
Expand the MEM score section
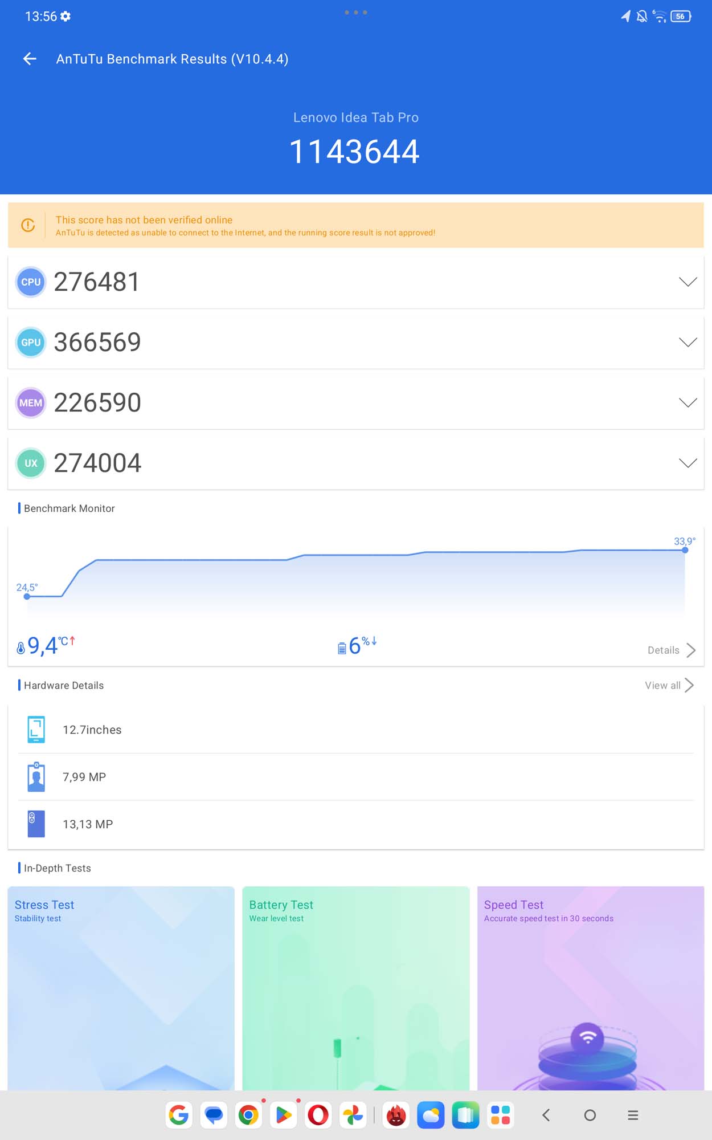tap(688, 403)
